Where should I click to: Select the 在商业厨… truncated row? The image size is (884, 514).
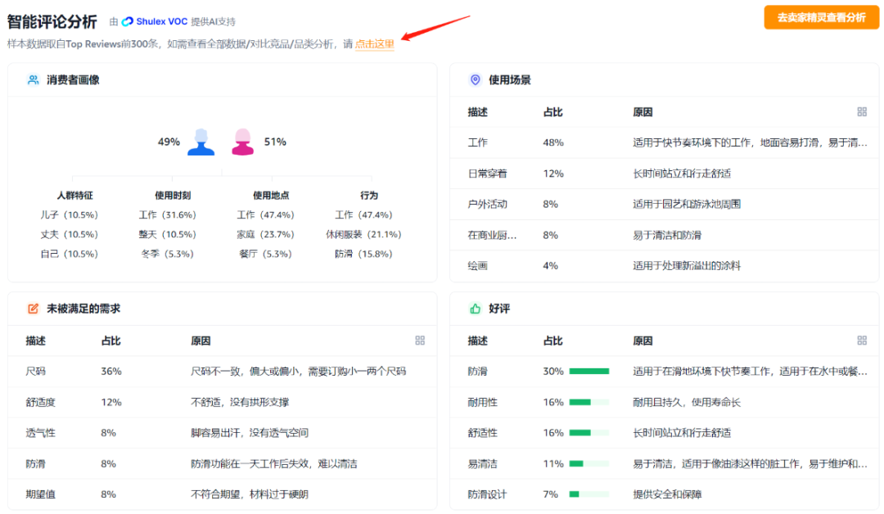coord(664,235)
